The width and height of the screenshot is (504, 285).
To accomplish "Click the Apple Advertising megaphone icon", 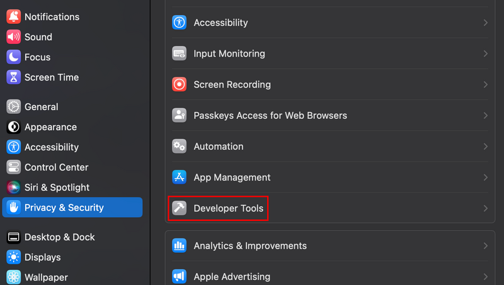I will coord(179,276).
